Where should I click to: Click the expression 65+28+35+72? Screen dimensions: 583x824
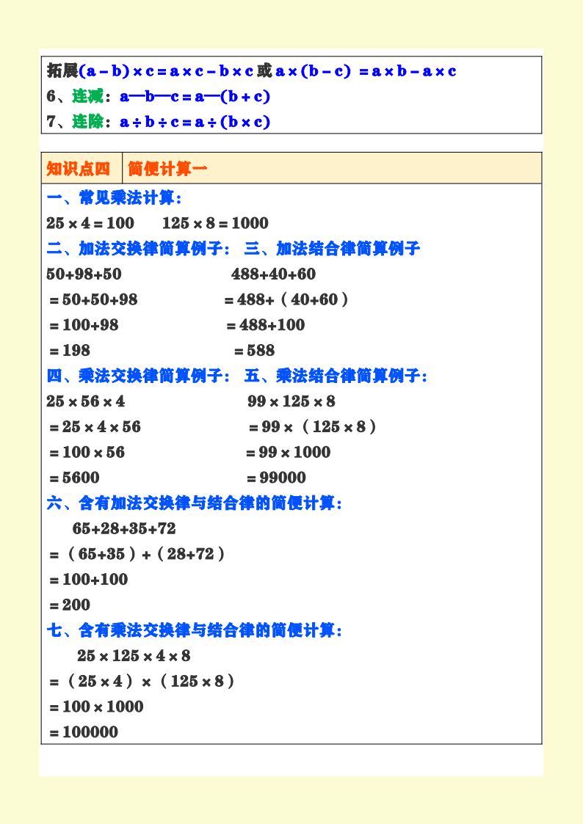pyautogui.click(x=124, y=528)
